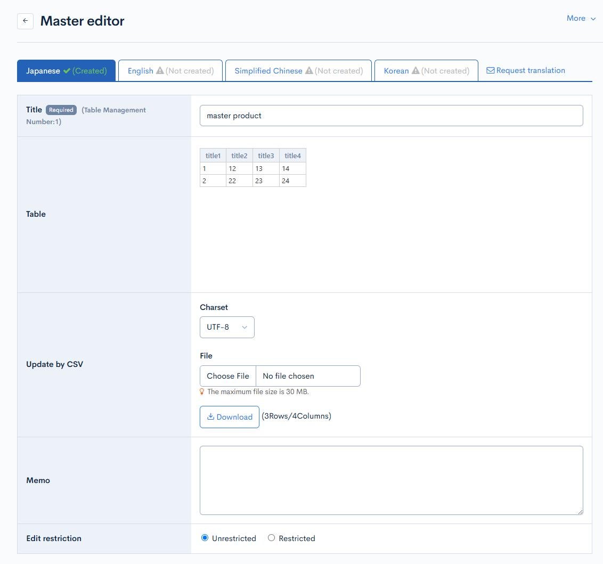Click the Title input field
603x564 pixels.
coord(391,116)
